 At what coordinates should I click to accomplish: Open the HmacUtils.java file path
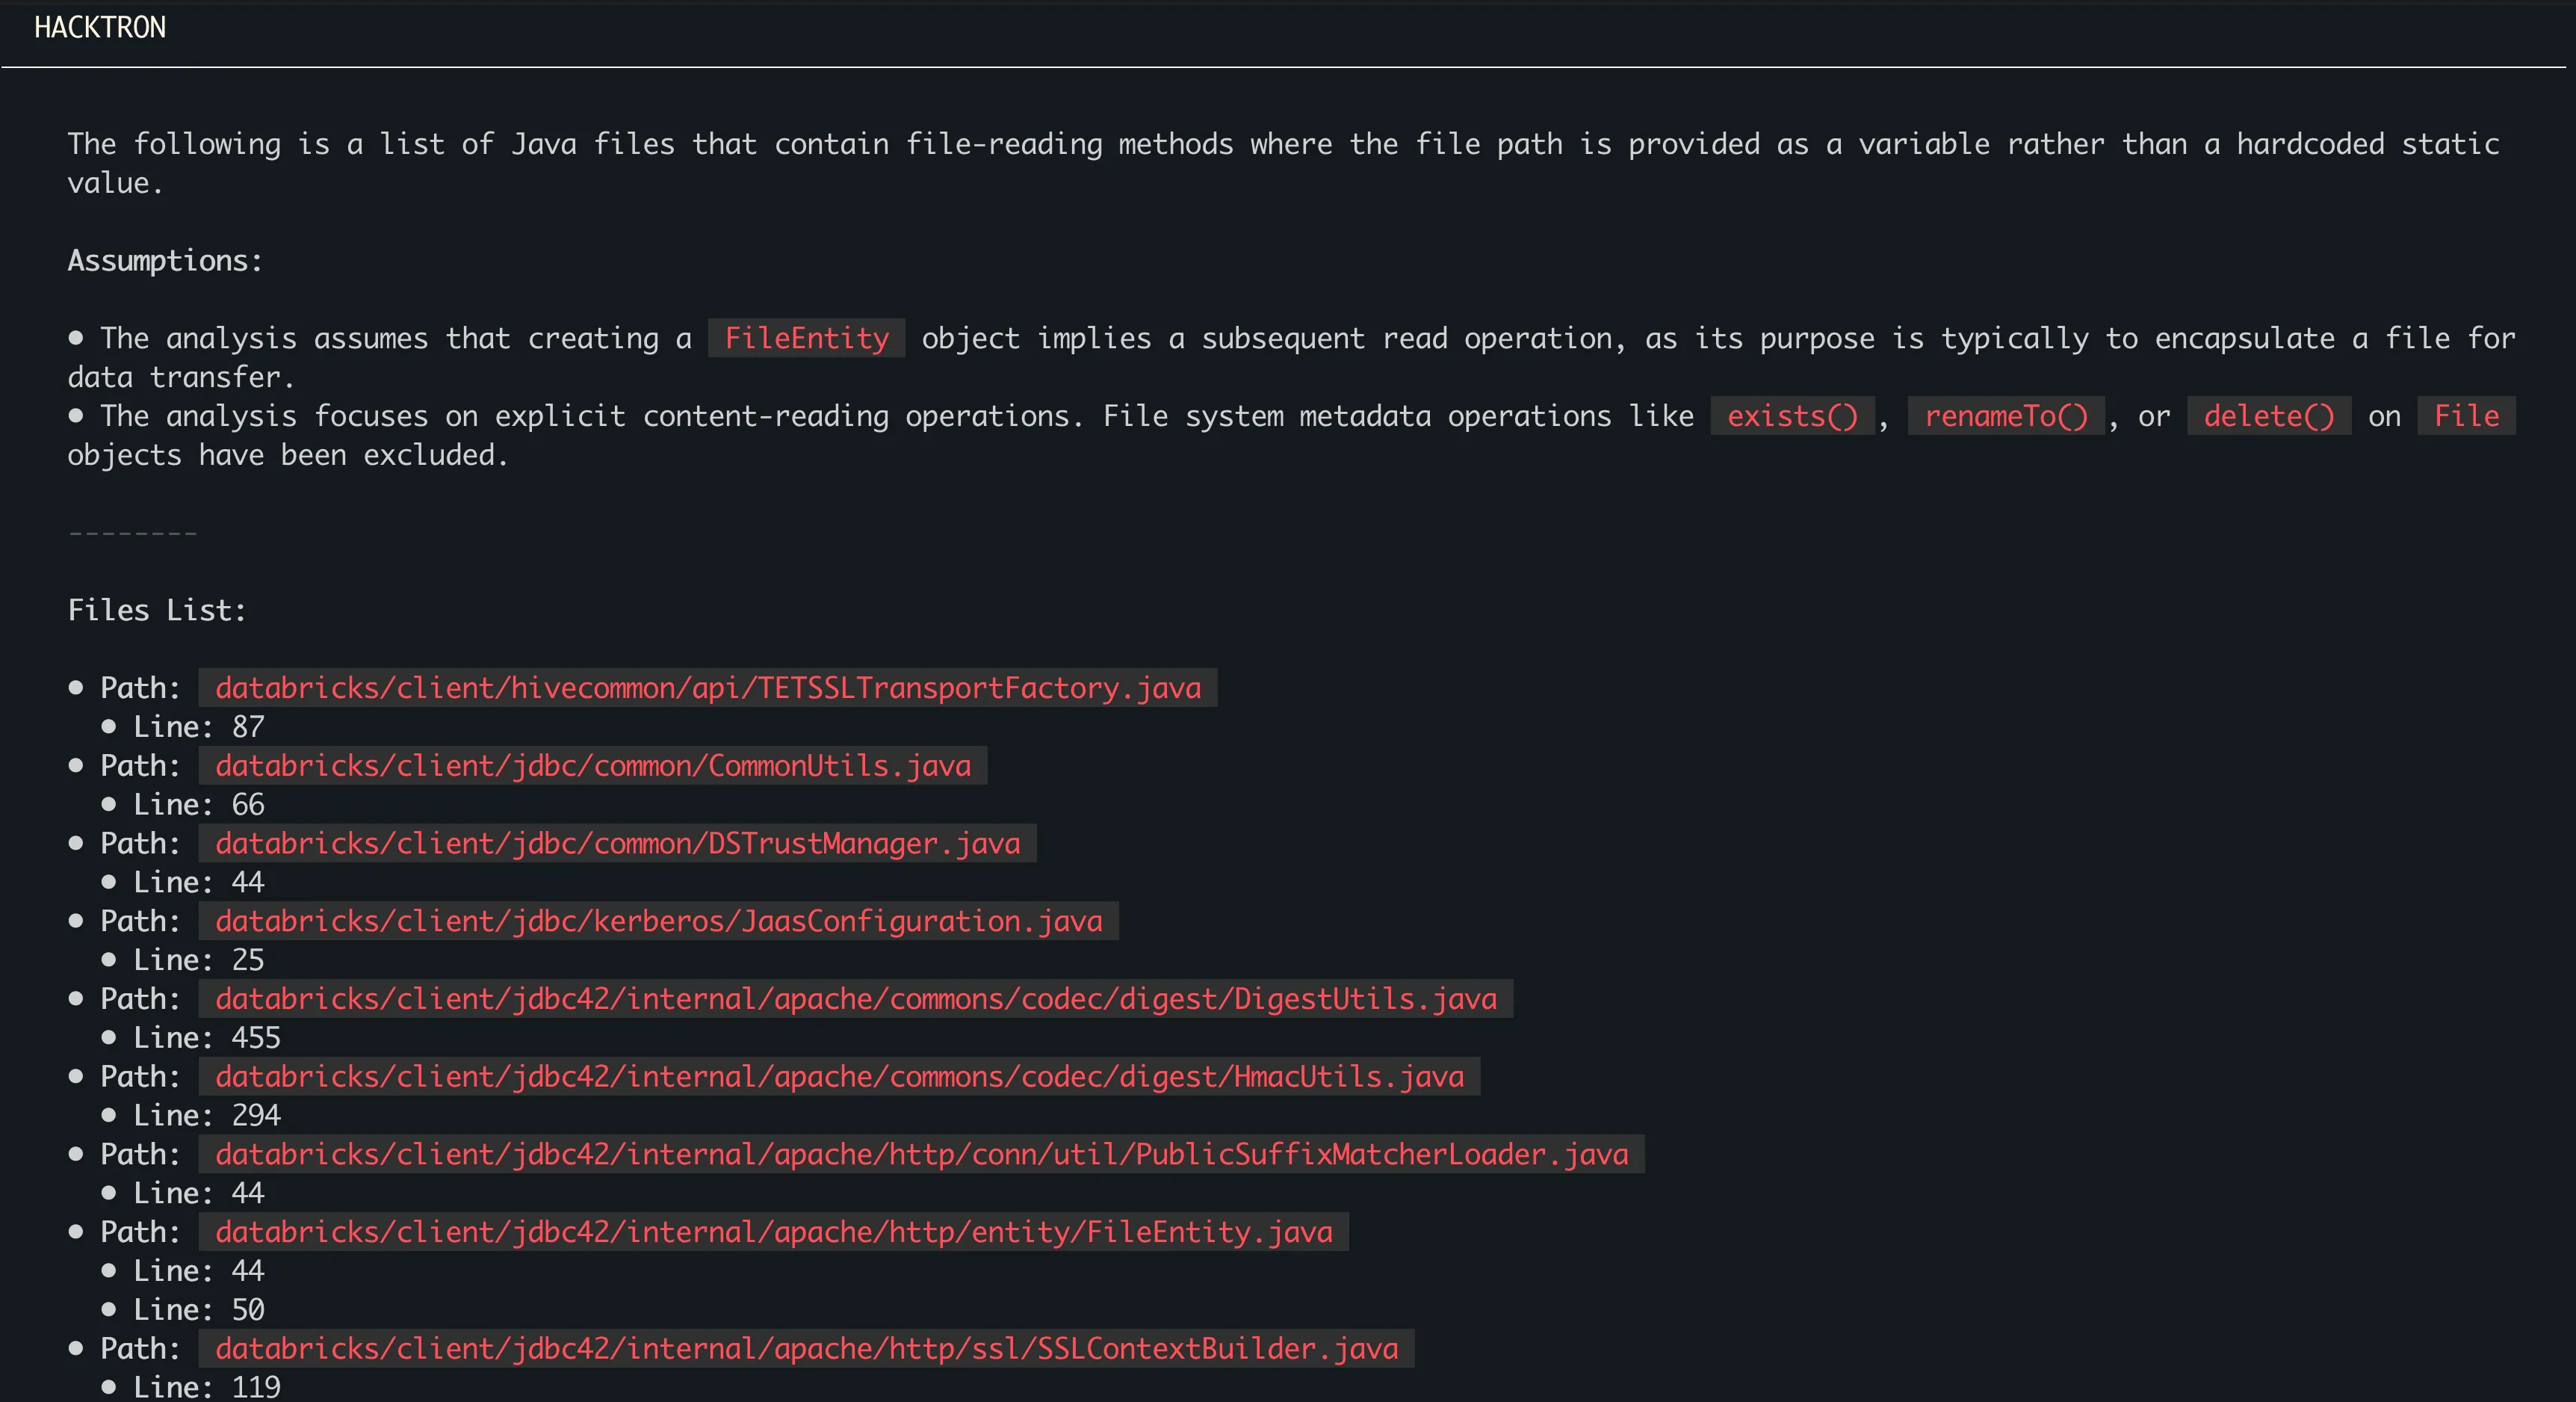tap(839, 1077)
